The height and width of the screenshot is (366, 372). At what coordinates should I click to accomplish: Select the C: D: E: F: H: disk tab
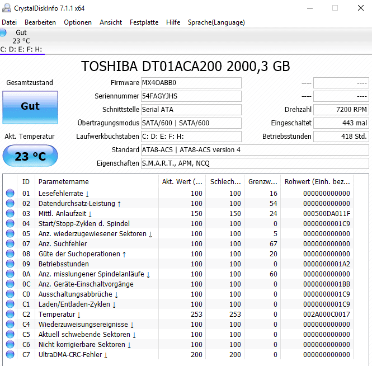point(22,41)
